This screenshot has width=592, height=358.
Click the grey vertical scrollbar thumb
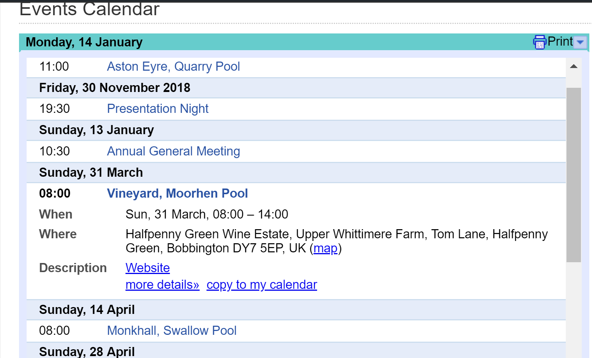click(573, 175)
